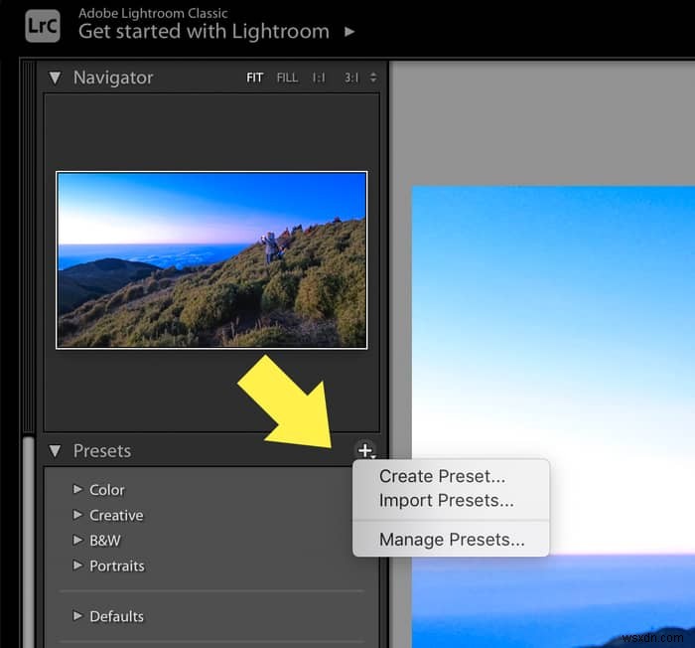
Task: Expand the Portraits preset group
Action: coord(77,565)
